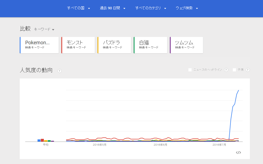The width and height of the screenshot is (263, 164).
Task: Expand the 過去 90 日間 time range dropdown
Action: pyautogui.click(x=113, y=8)
